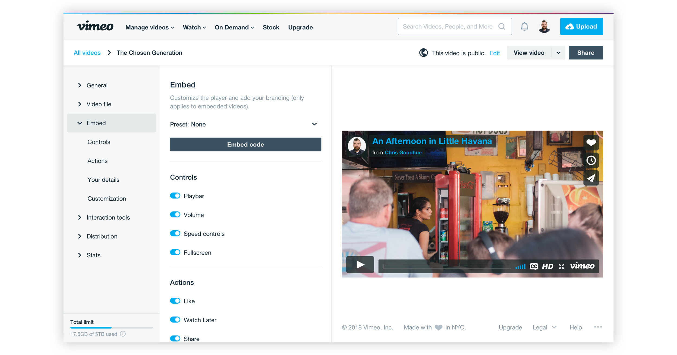Open the Watch menu
This screenshot has height=355, width=677.
[x=194, y=28]
